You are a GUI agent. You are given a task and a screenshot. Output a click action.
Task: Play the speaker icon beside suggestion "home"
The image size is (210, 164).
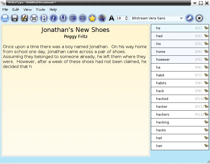click(206, 52)
